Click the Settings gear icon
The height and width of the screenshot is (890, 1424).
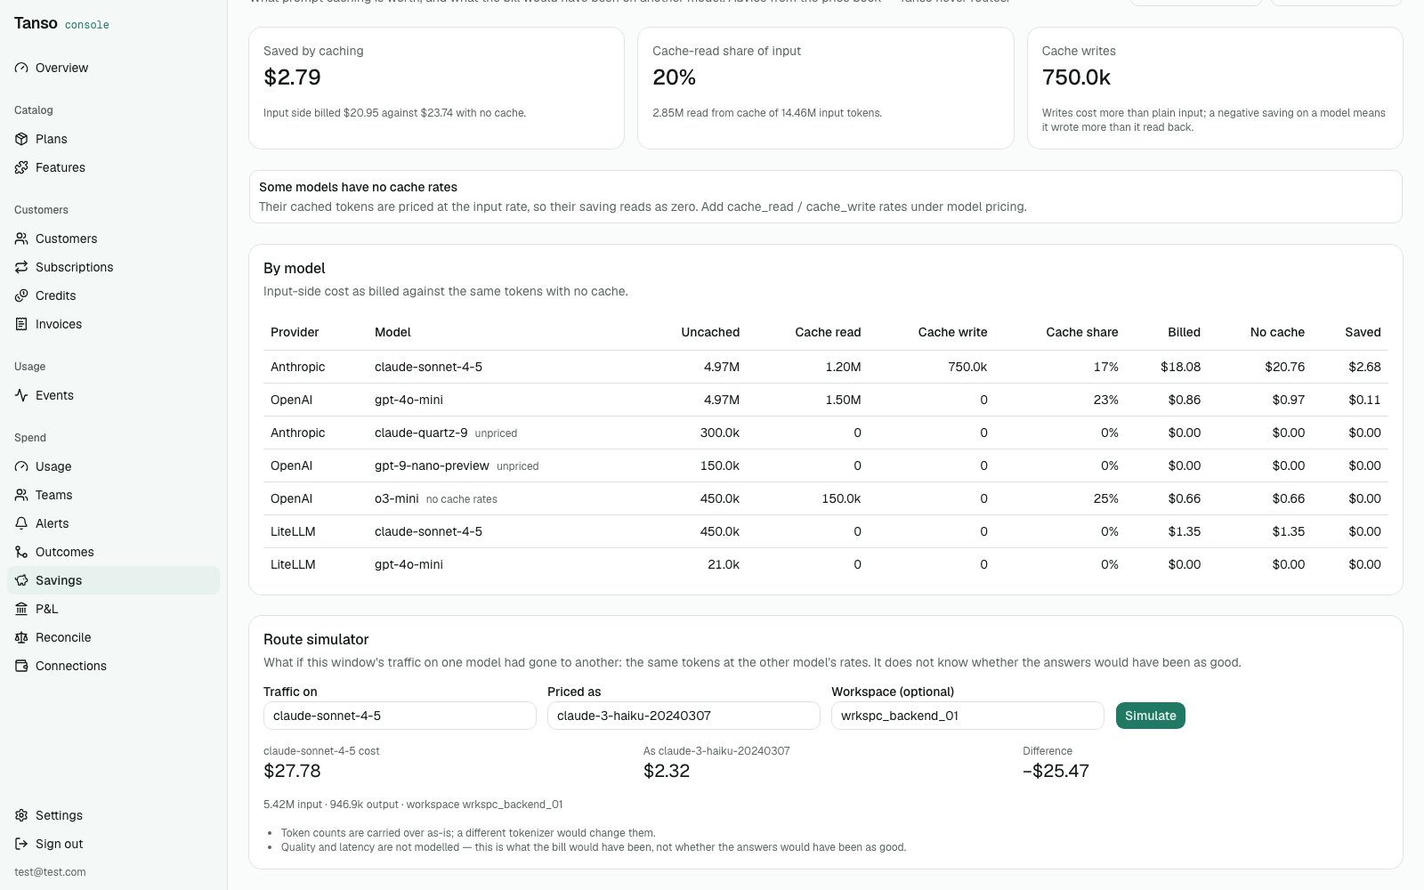21,815
